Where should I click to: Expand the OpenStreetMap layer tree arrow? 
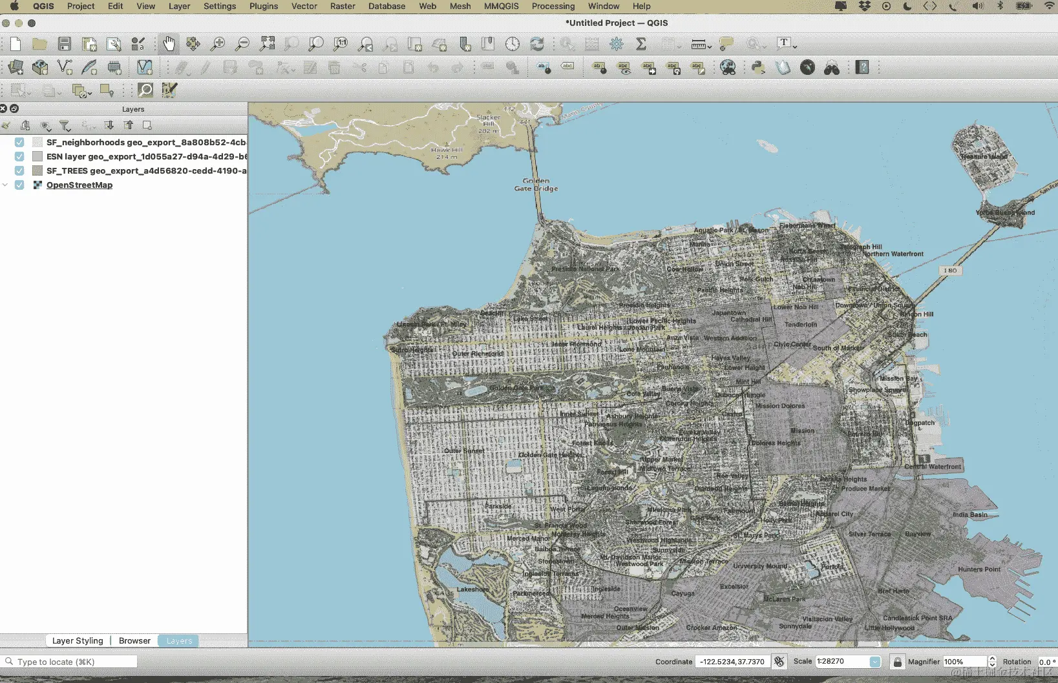(x=6, y=185)
